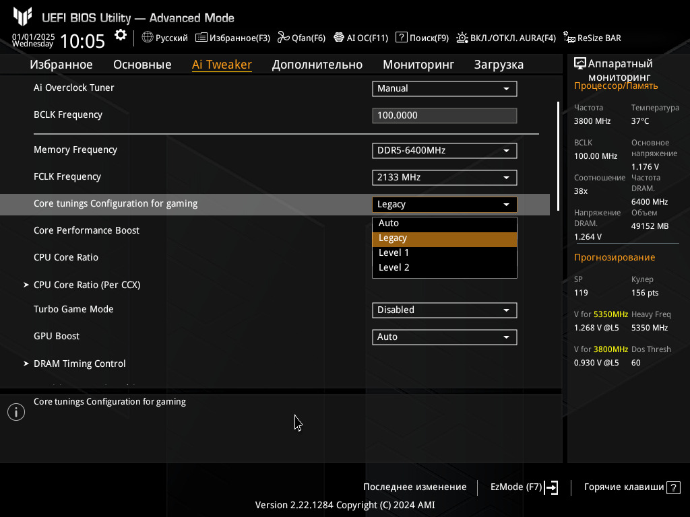Switch to Мониторинг tab
Viewport: 690px width, 517px height.
[418, 65]
